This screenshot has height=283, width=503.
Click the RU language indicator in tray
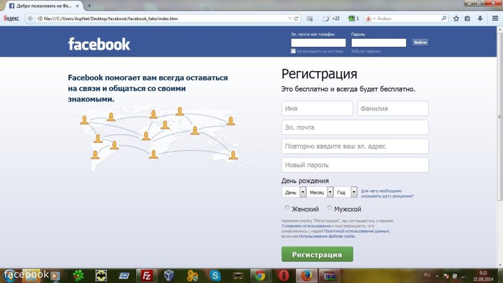click(x=427, y=275)
